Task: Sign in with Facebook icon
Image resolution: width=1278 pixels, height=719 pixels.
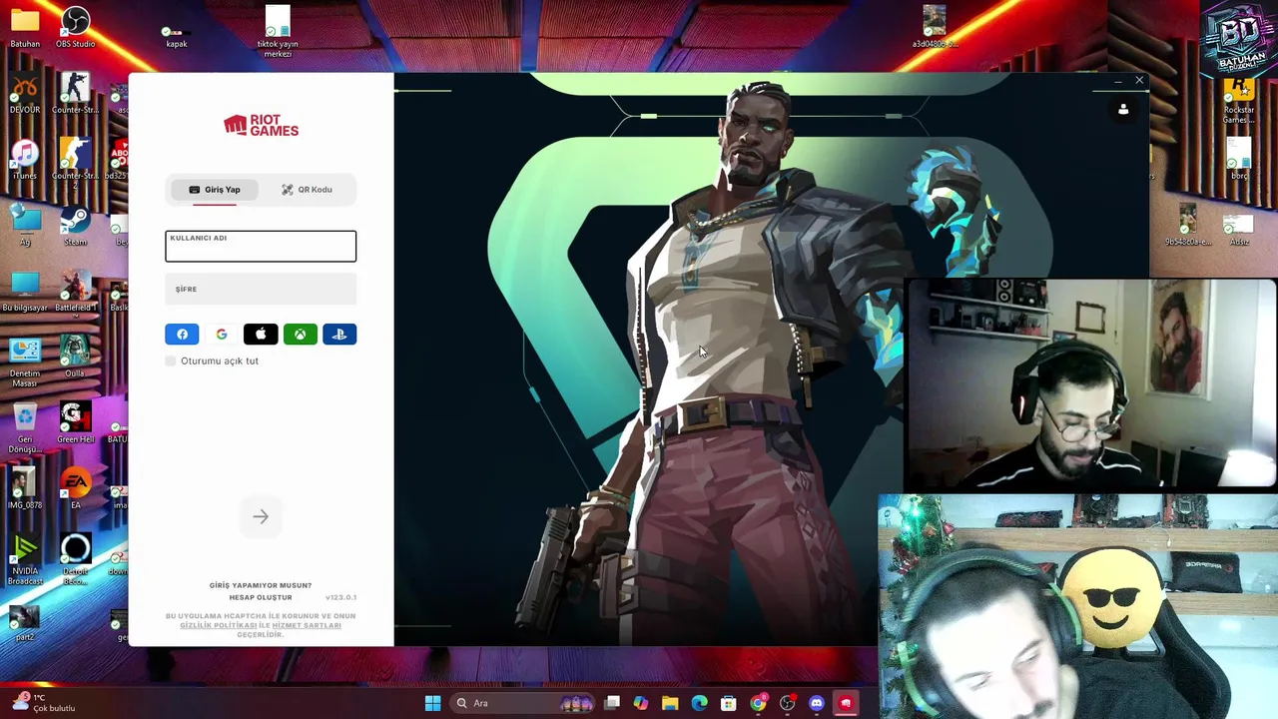Action: [182, 335]
